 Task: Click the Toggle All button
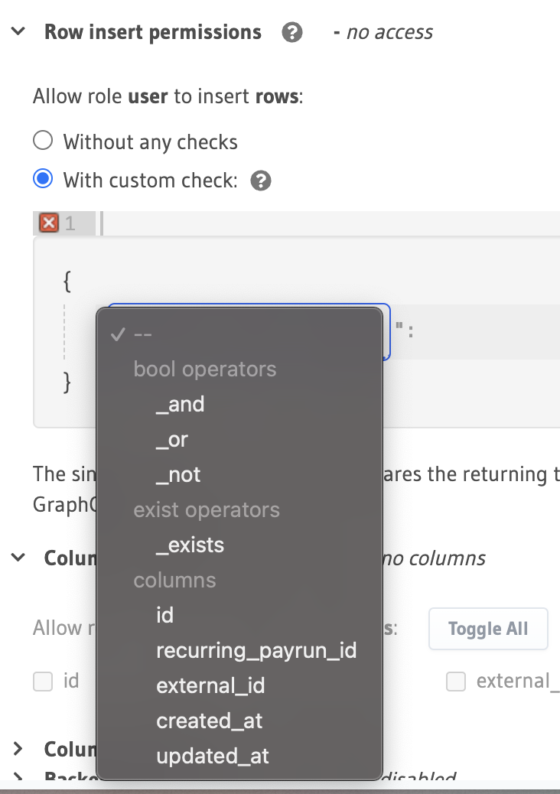(488, 628)
